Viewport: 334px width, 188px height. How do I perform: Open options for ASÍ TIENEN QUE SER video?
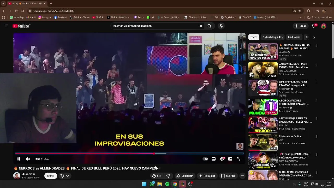click(317, 119)
